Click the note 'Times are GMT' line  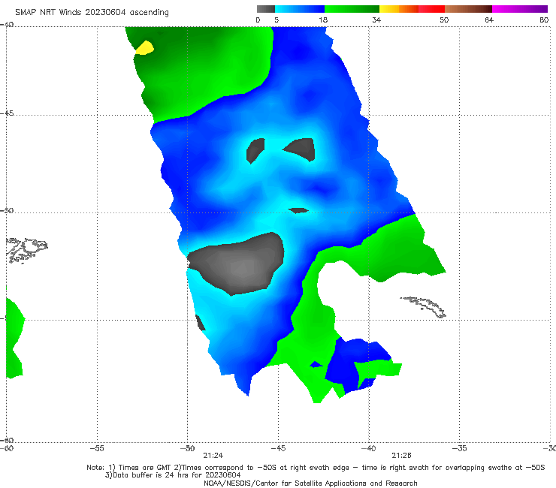tap(316, 468)
